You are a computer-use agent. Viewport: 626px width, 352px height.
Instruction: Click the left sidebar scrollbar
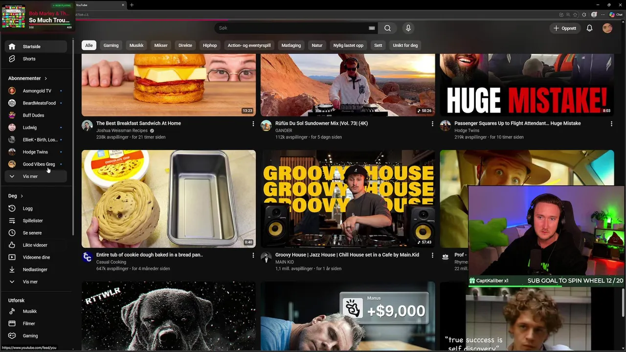tap(73, 137)
